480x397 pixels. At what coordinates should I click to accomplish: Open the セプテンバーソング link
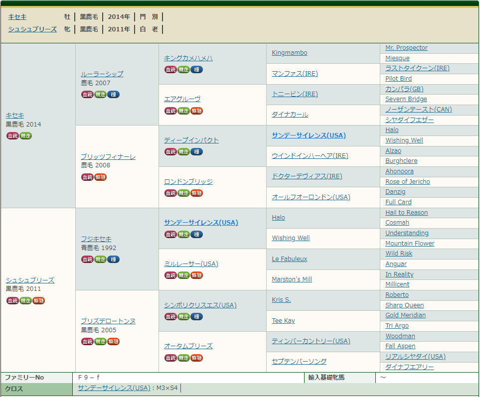point(299,362)
